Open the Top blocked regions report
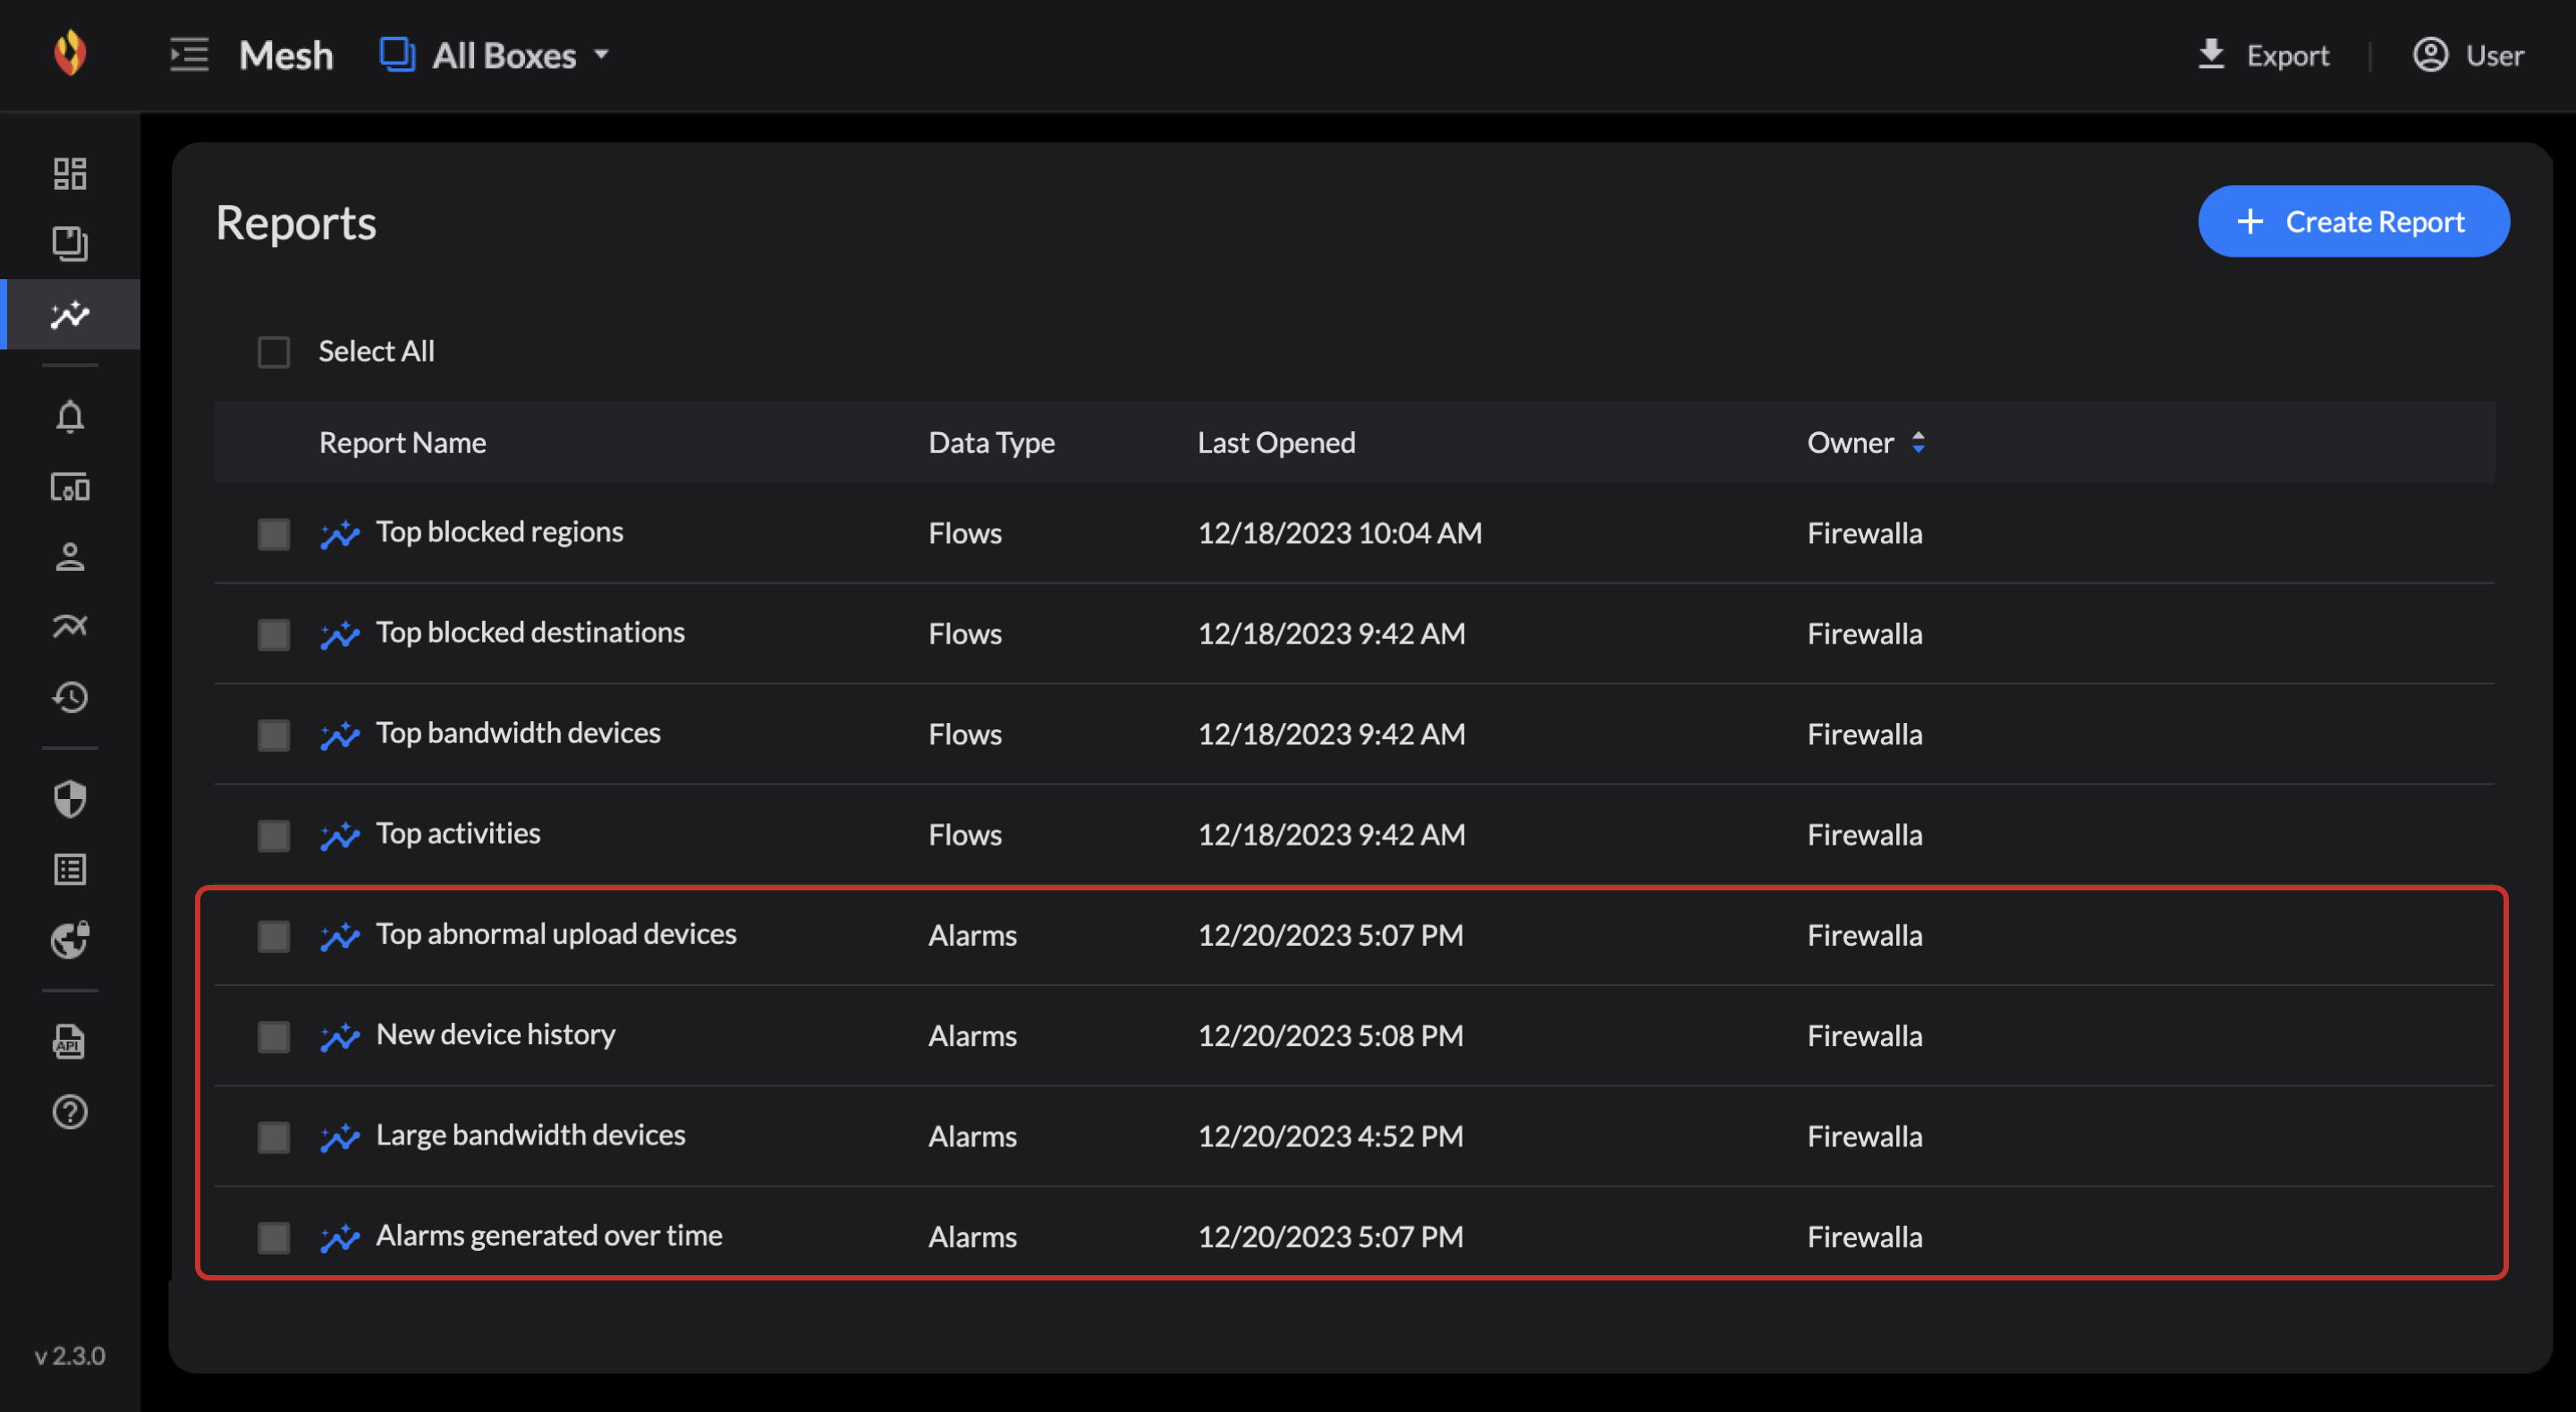 pyautogui.click(x=499, y=532)
